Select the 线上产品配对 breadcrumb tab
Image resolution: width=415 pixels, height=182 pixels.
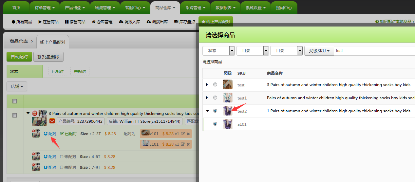pos(53,42)
